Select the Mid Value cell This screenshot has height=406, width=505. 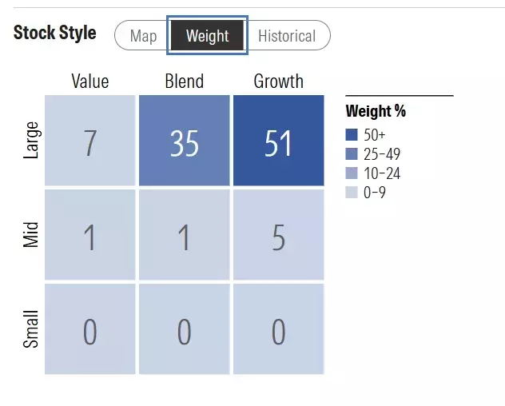pyautogui.click(x=90, y=235)
